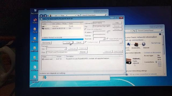The image size is (172, 96).
Task: Click the Help button in Netinstall
Action: [117, 23]
